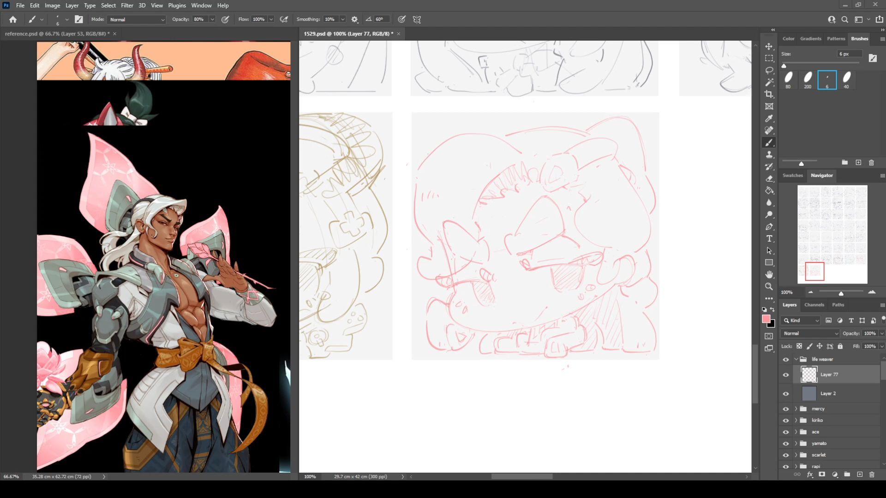Switch to Gradients tab
This screenshot has height=498, width=886.
[811, 39]
